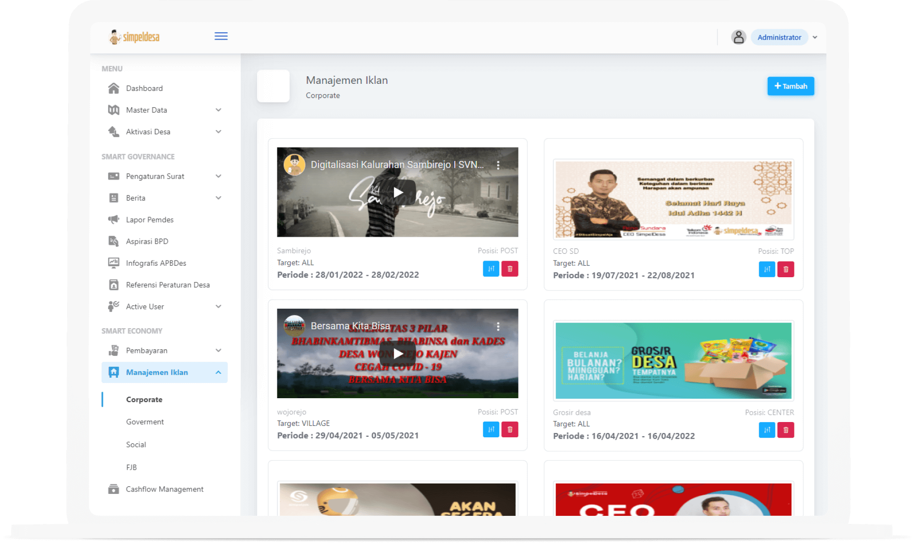Click the Active User icon

113,306
